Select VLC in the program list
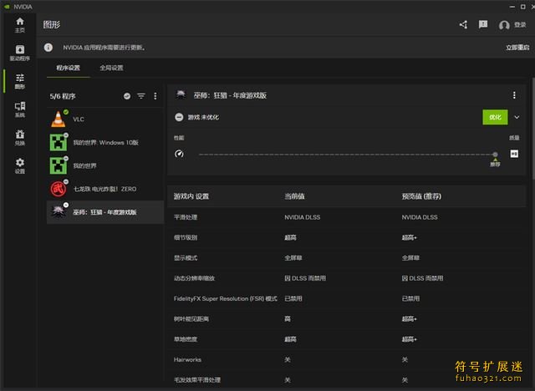This screenshot has width=535, height=391. click(105, 119)
